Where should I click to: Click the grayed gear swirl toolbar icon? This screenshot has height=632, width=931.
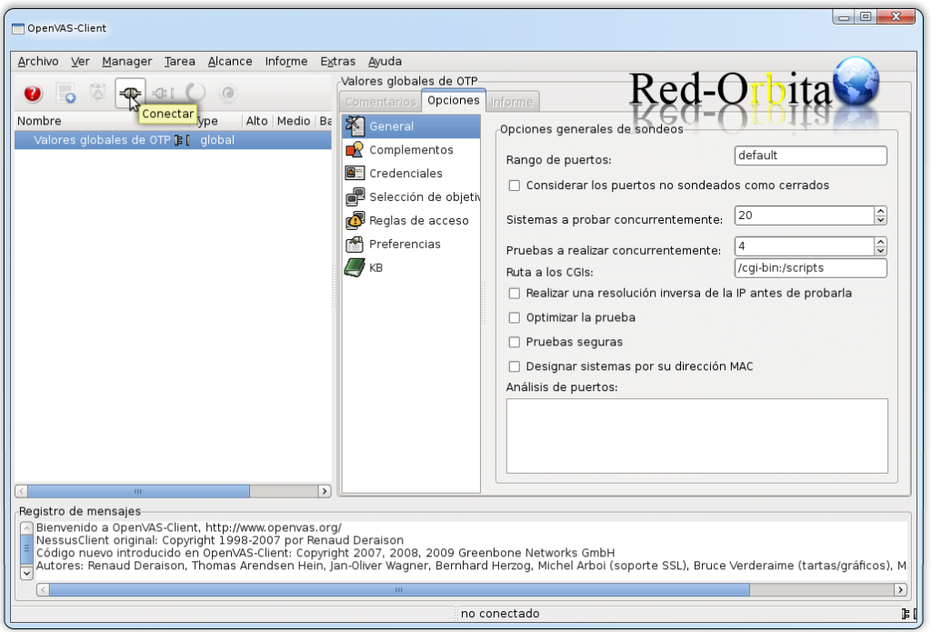pyautogui.click(x=227, y=94)
